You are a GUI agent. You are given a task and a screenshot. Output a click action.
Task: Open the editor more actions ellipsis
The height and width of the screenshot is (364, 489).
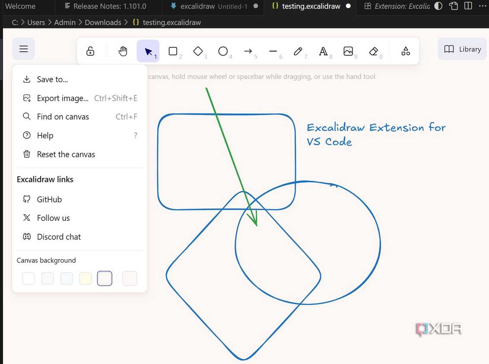482,6
